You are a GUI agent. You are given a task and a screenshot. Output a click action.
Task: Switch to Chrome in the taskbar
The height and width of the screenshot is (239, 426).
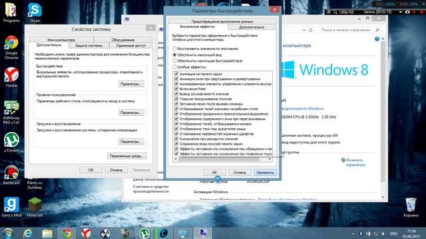pyautogui.click(x=67, y=233)
